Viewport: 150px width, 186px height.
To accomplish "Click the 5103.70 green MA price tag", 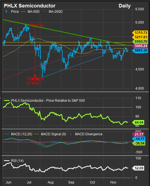I will 140,42.
